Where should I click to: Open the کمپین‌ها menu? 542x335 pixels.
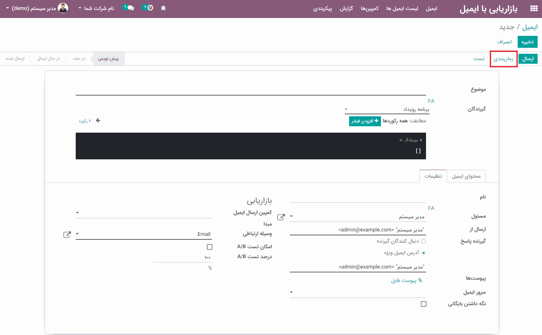(x=369, y=8)
